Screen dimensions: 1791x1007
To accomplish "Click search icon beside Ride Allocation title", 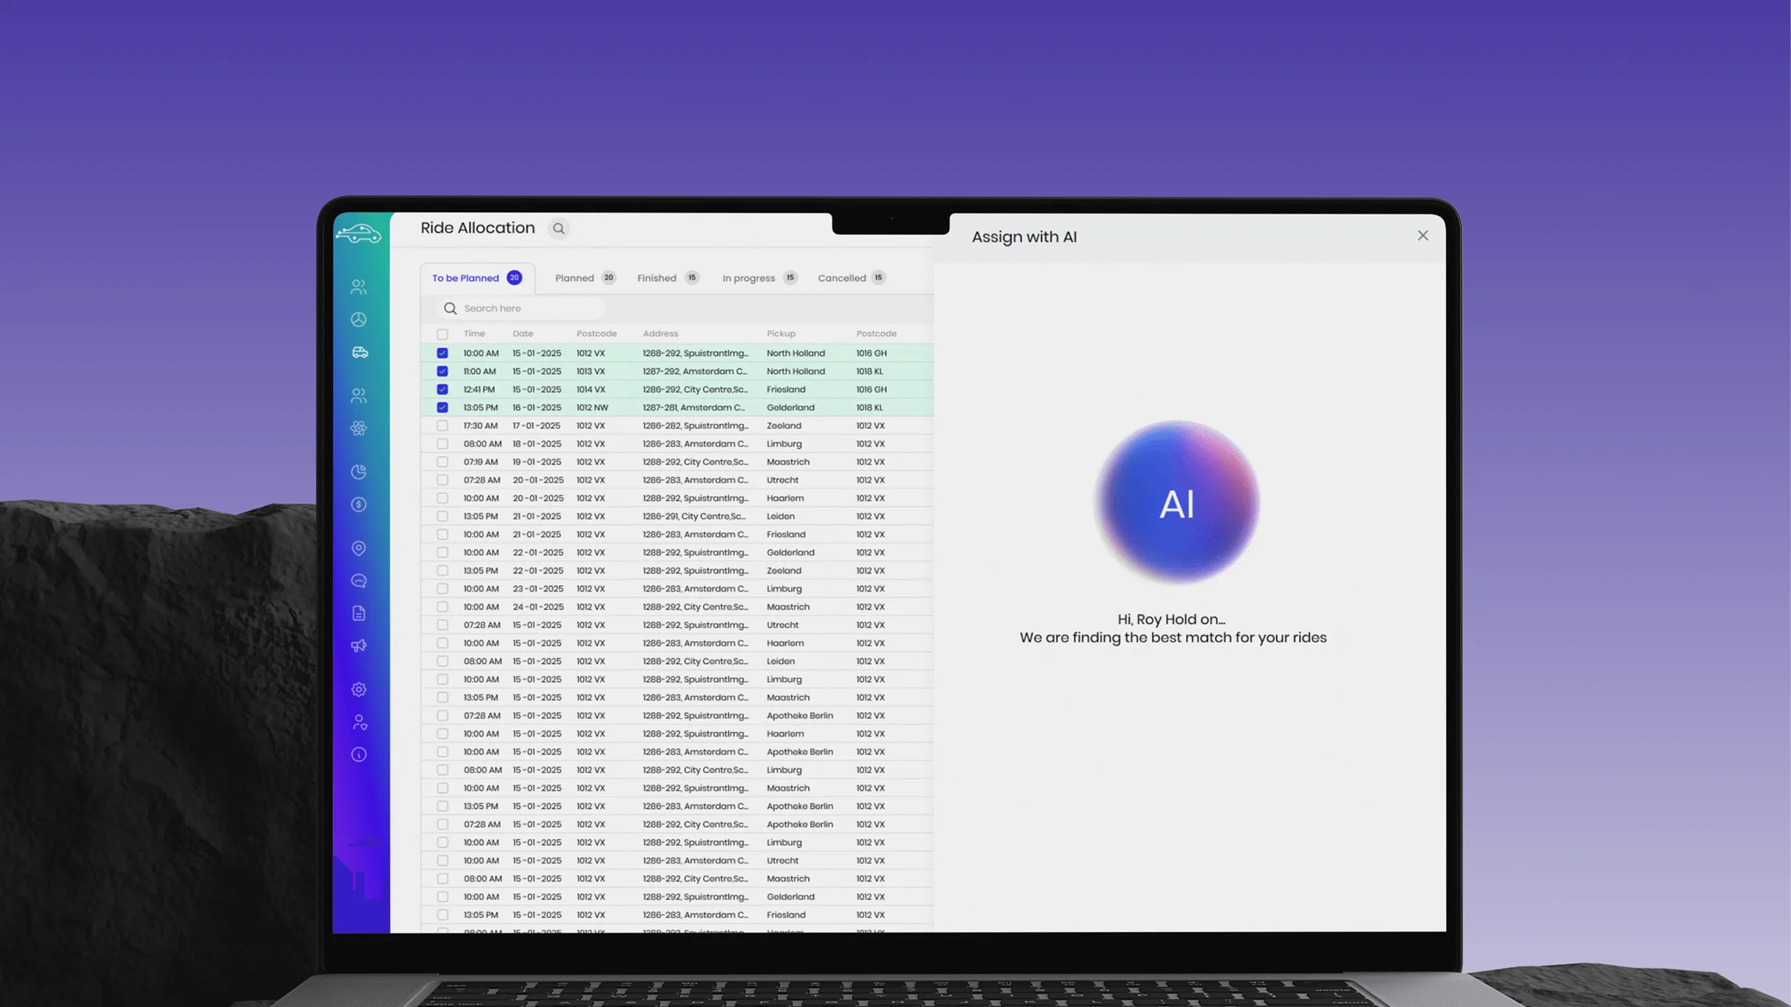I will click(559, 228).
